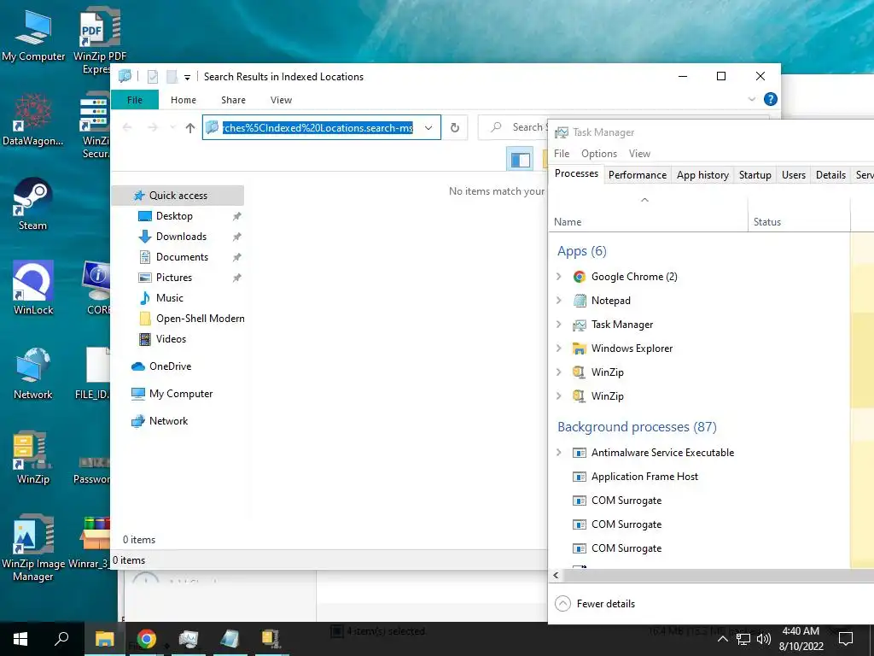Open WinZip PDF Express desktop shortcut

(99, 39)
